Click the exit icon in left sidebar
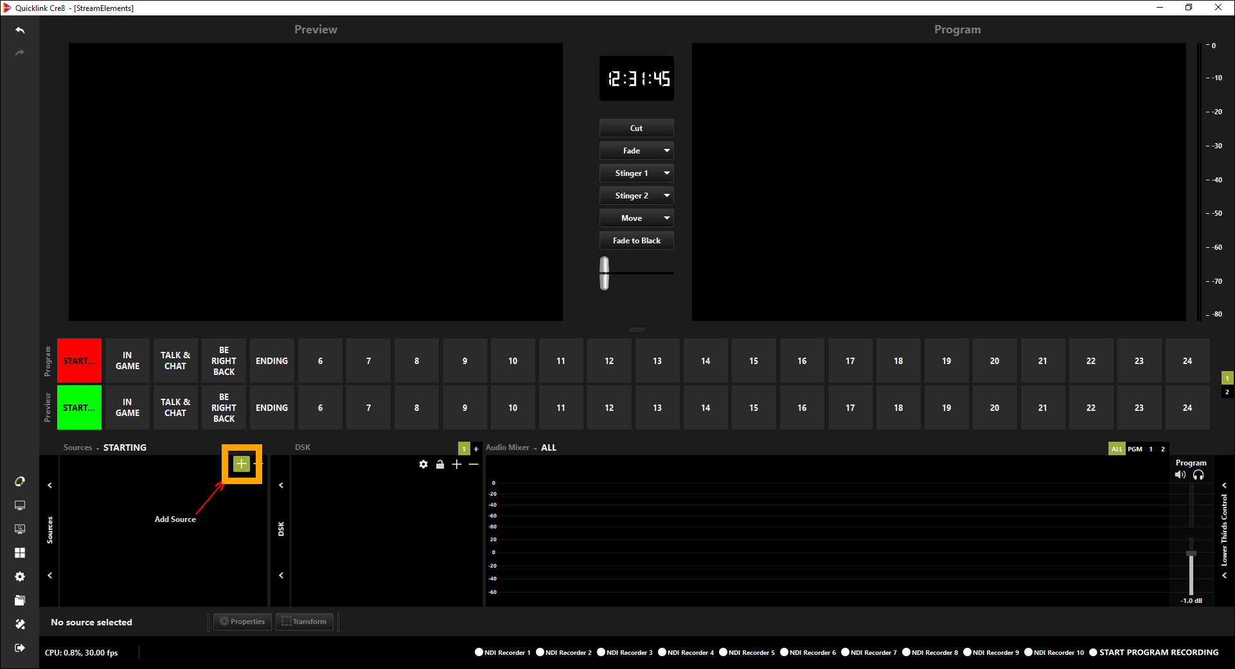This screenshot has width=1235, height=669. point(20,648)
